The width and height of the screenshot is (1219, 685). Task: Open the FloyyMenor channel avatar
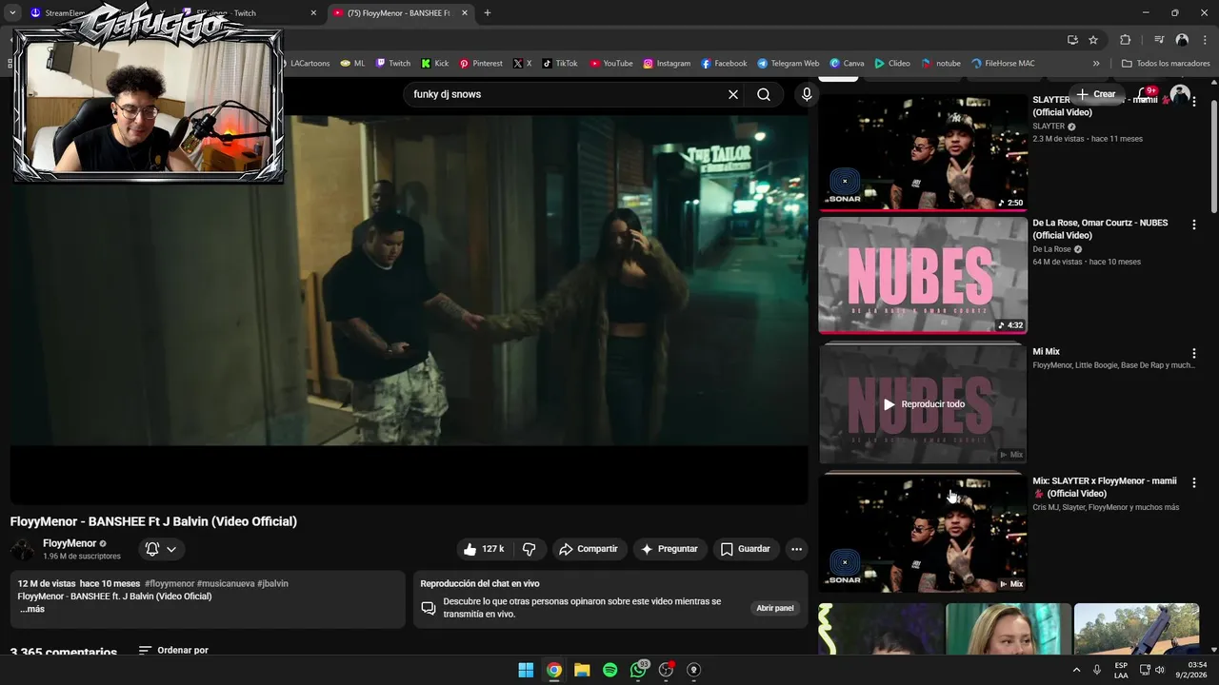(x=23, y=549)
